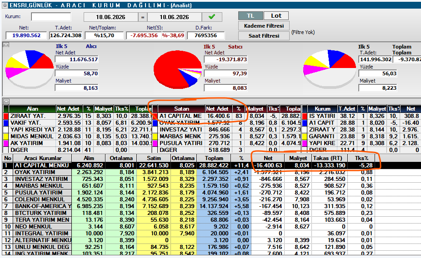Click the red swatch beside ZIRAAT YAT.
The height and width of the screenshot is (258, 421).
(6, 116)
